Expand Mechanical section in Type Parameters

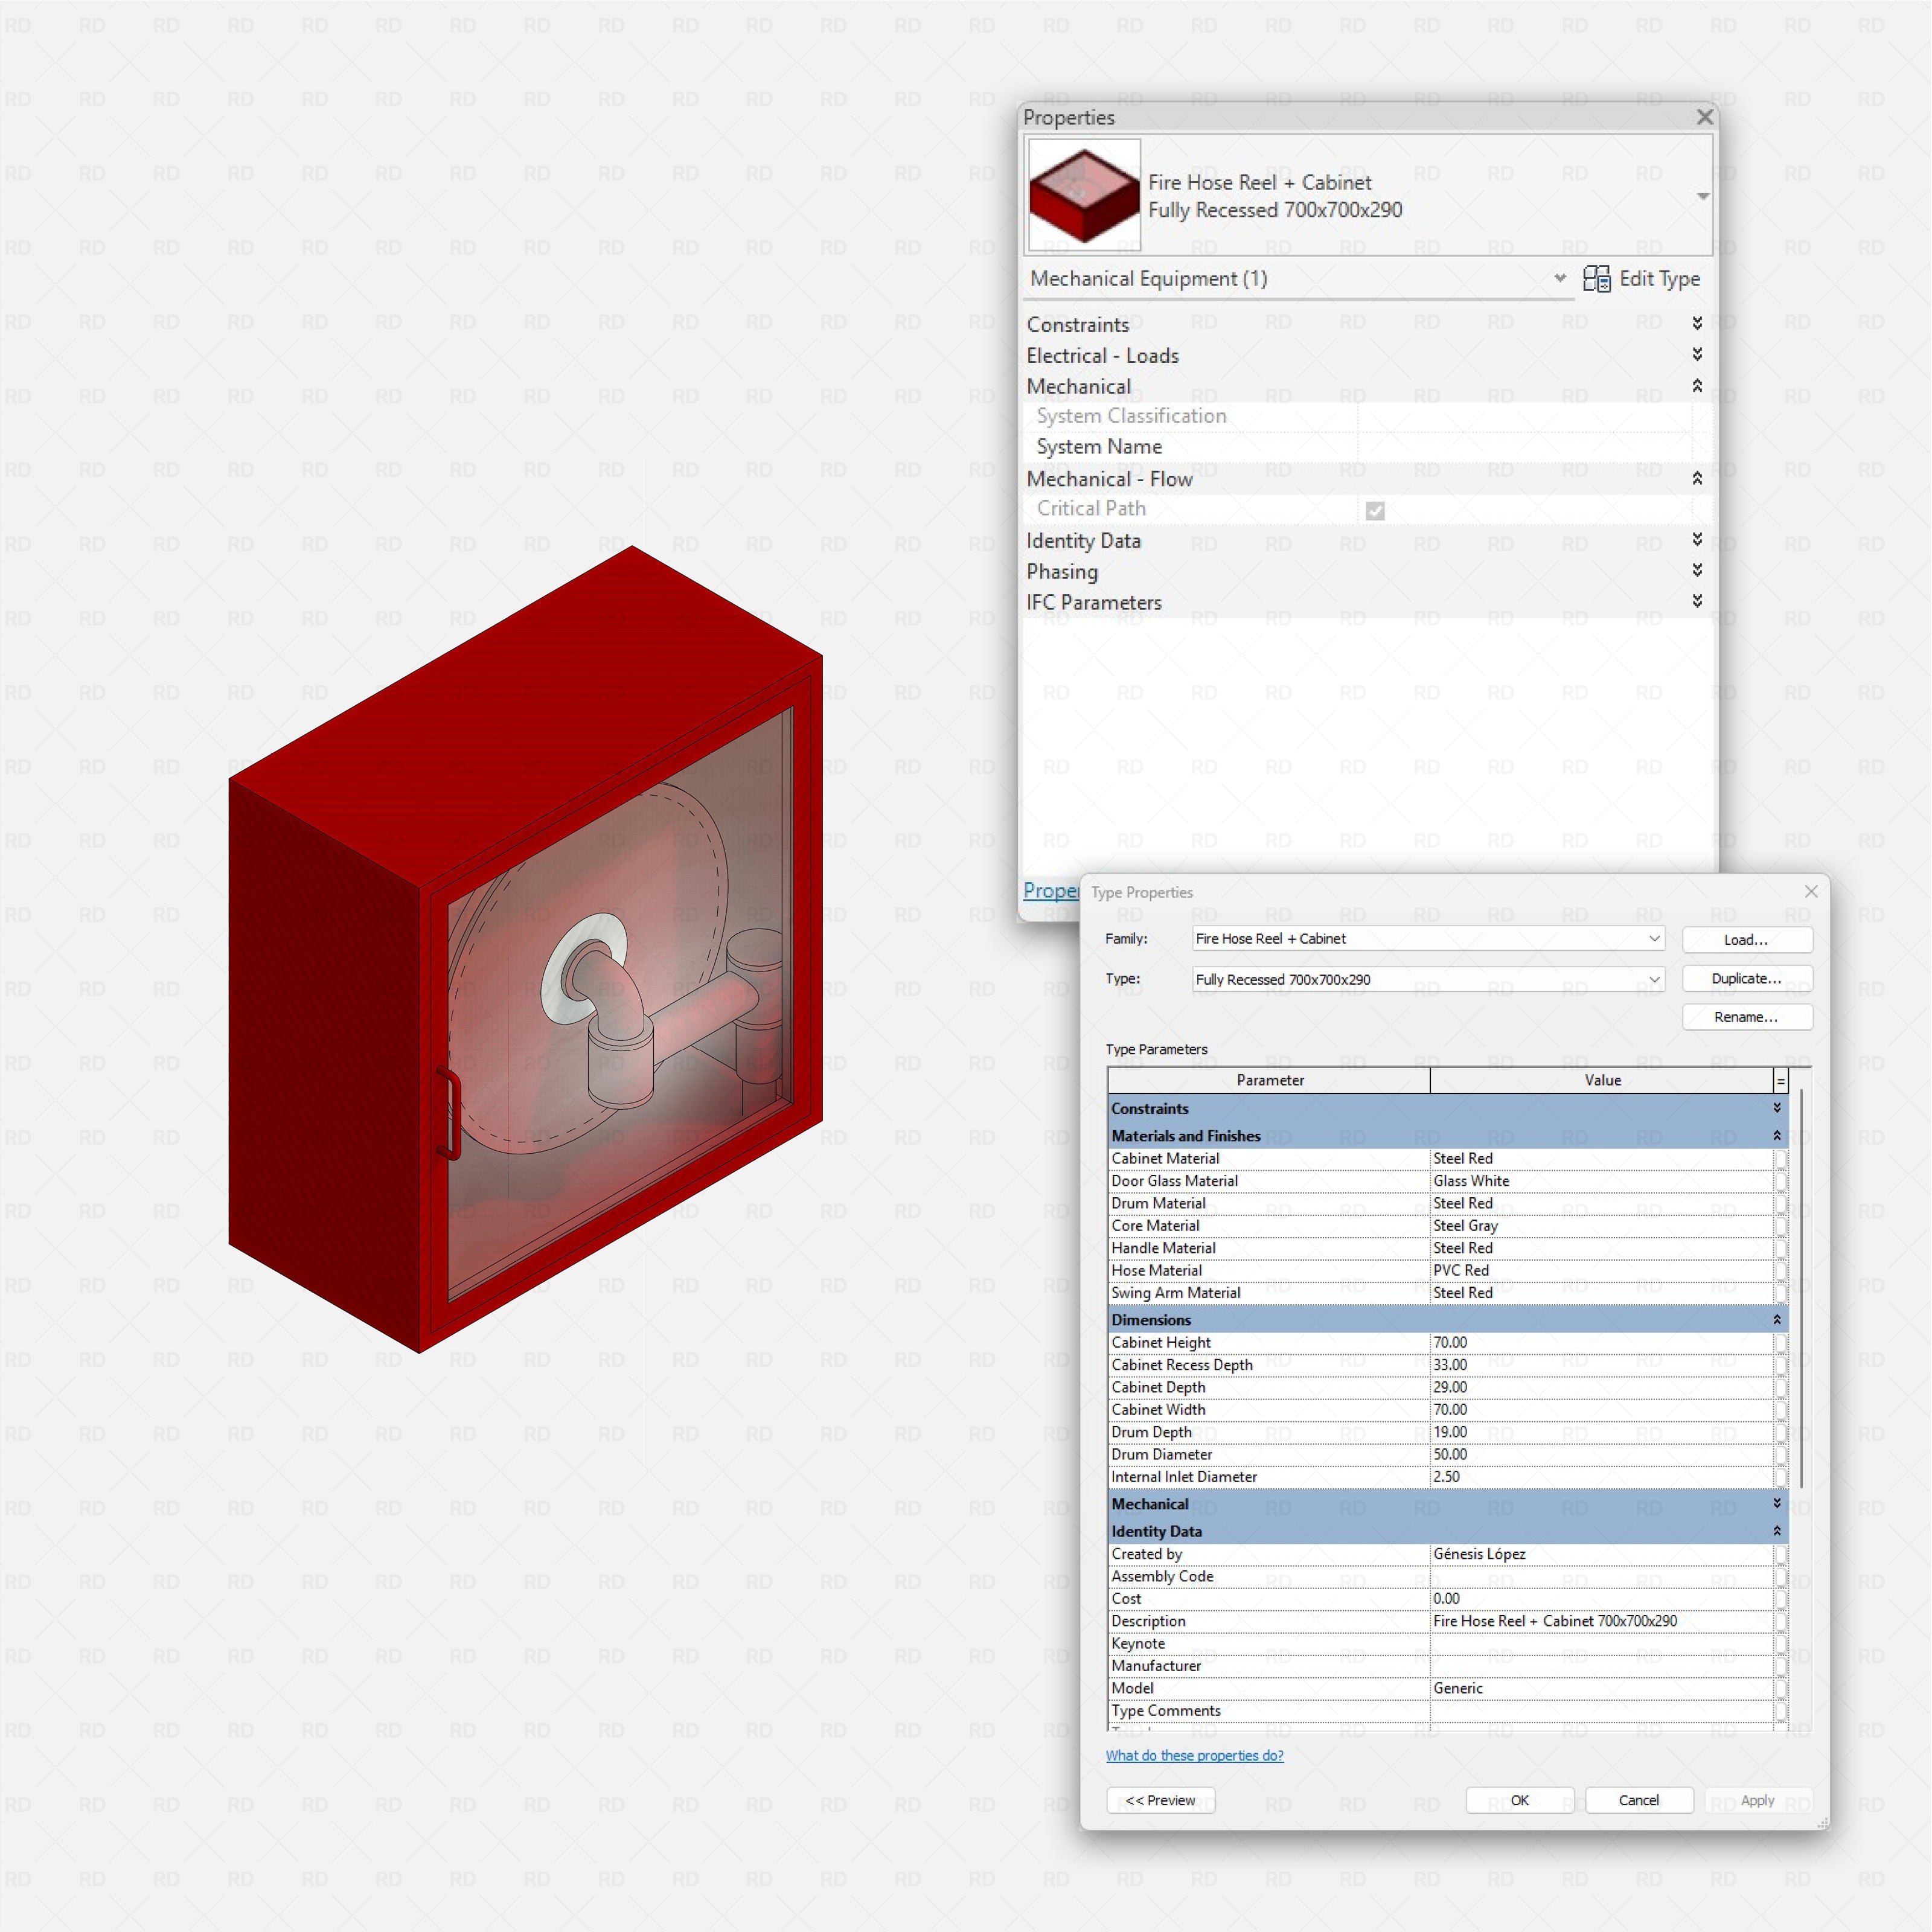tap(1777, 1503)
